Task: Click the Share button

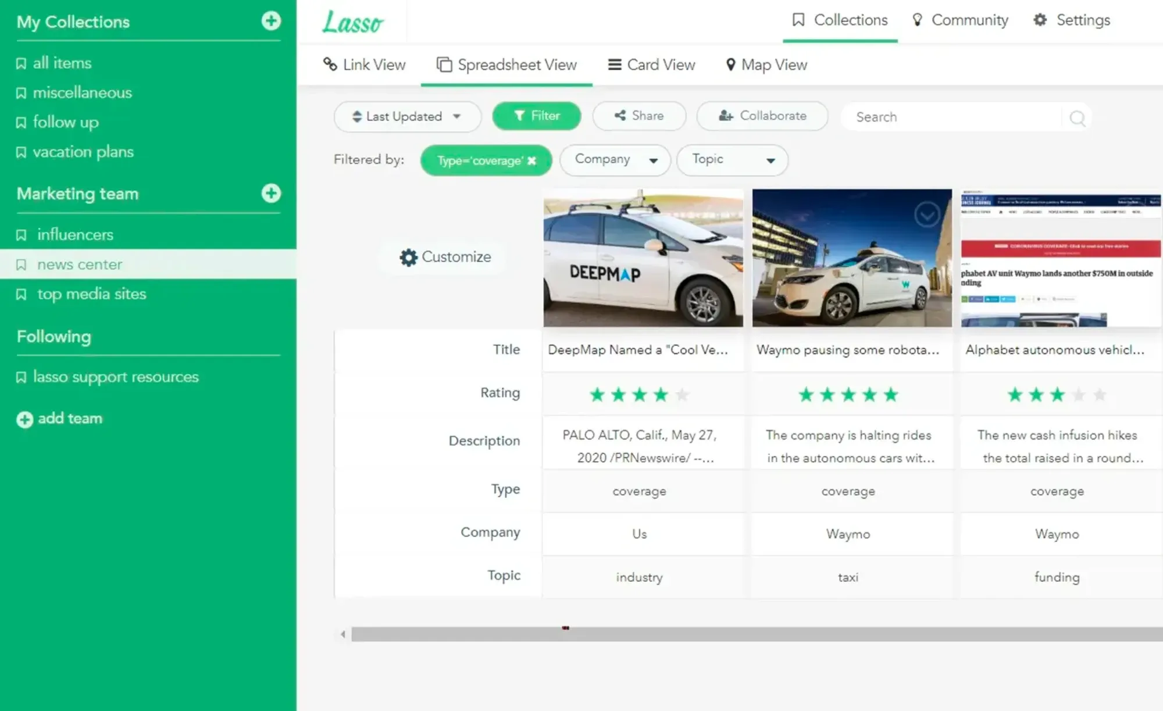Action: [639, 116]
